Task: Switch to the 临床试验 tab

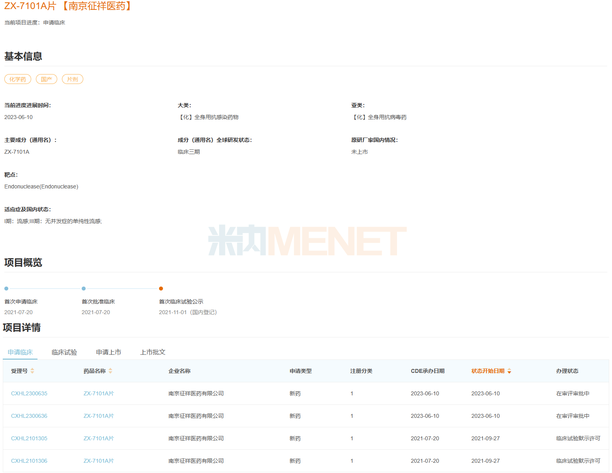Action: pyautogui.click(x=64, y=352)
